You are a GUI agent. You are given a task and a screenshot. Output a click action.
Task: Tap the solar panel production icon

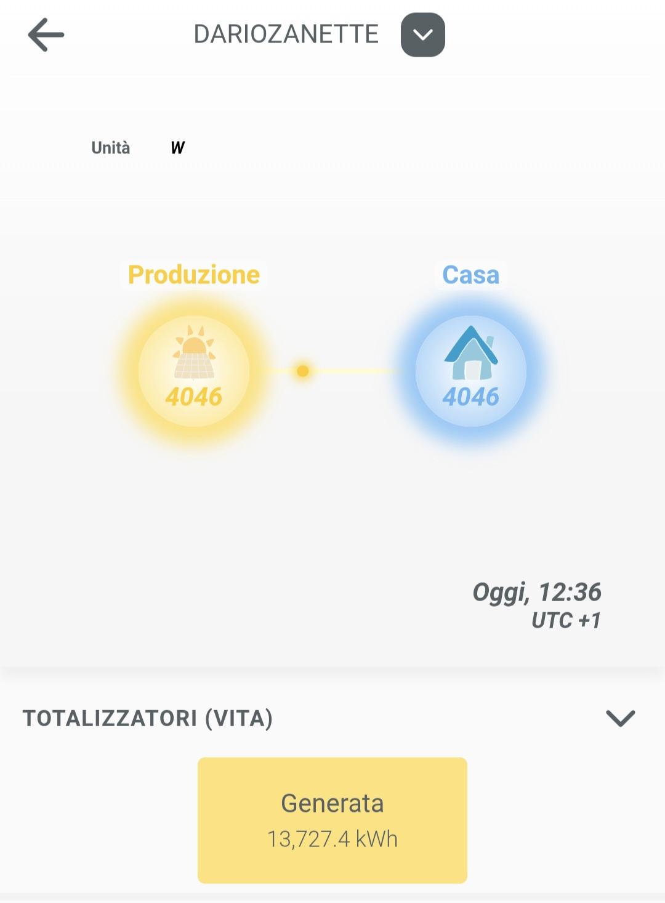click(x=194, y=353)
